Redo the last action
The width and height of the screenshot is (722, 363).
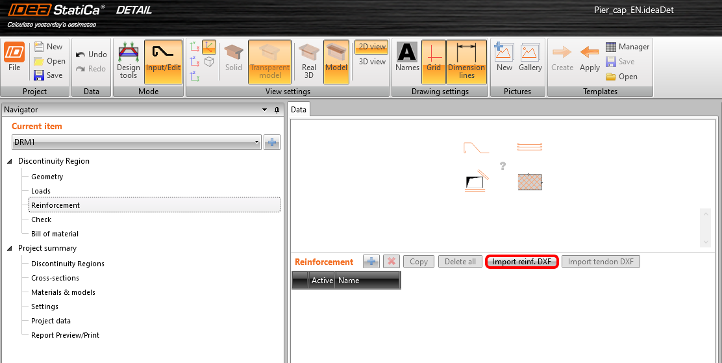pyautogui.click(x=91, y=69)
